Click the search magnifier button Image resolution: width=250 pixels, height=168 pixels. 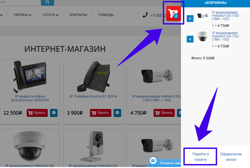(47, 2)
